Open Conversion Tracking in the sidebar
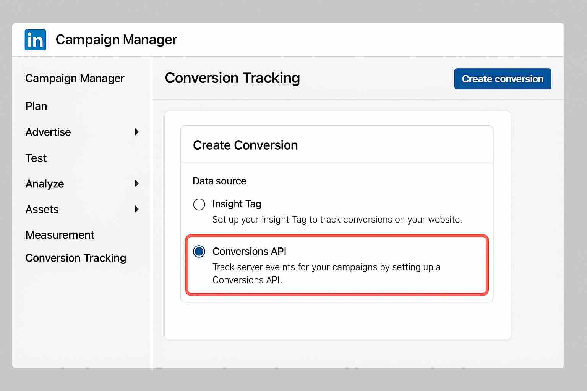Viewport: 587px width, 391px height. [x=76, y=258]
